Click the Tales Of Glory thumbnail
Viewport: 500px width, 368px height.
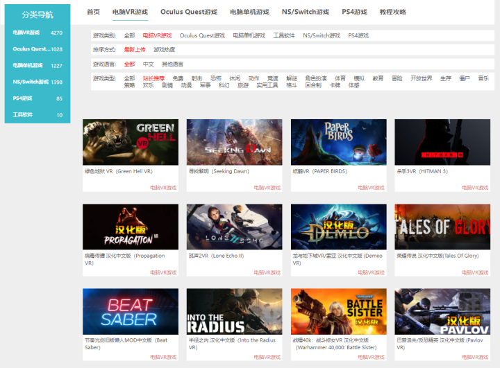click(442, 227)
